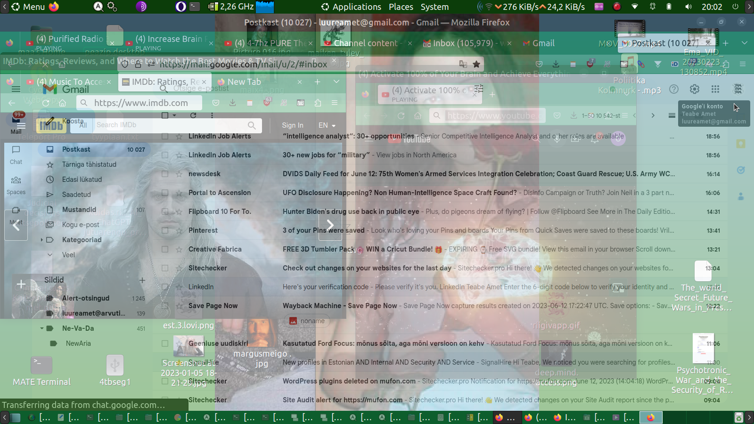Viewport: 754px width, 424px height.
Task: Open the Mustandid drafts folder
Action: click(x=79, y=210)
